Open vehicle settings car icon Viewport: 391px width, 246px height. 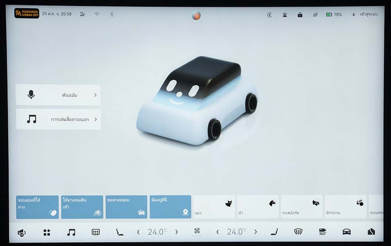pos(346,232)
